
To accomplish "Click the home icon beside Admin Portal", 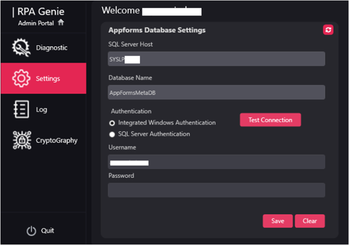I will tap(61, 23).
